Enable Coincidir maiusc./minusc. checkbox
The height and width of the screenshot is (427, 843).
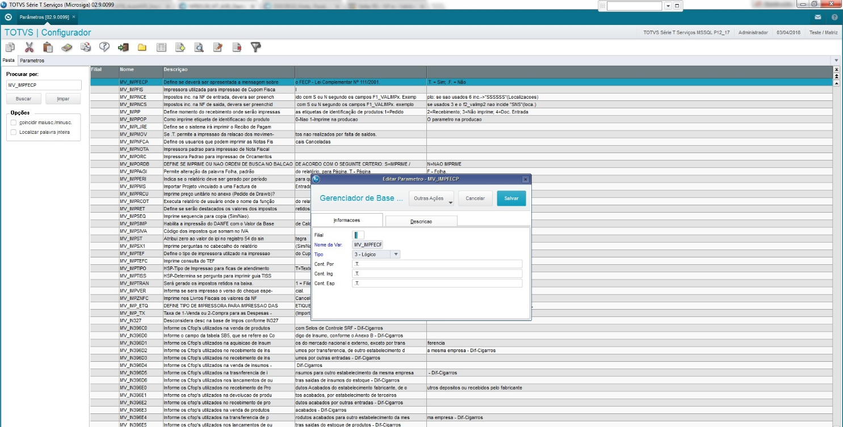click(x=14, y=122)
